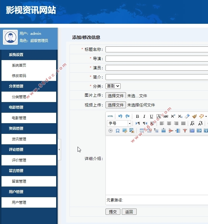The image size is (208, 224).
Task: Center-align text in the editor
Action: point(169,123)
